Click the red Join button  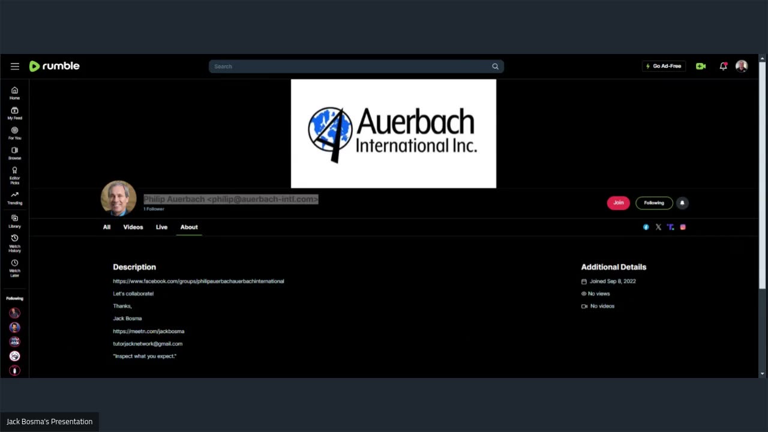coord(619,203)
